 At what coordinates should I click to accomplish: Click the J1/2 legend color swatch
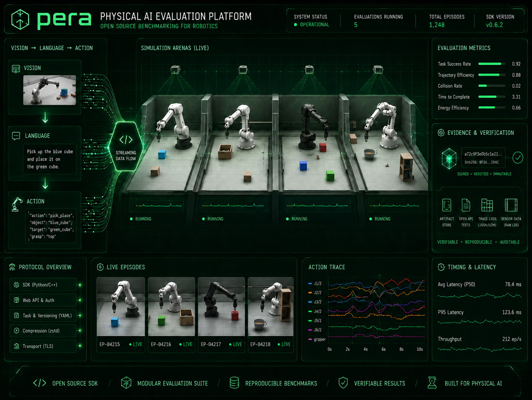coord(310,284)
